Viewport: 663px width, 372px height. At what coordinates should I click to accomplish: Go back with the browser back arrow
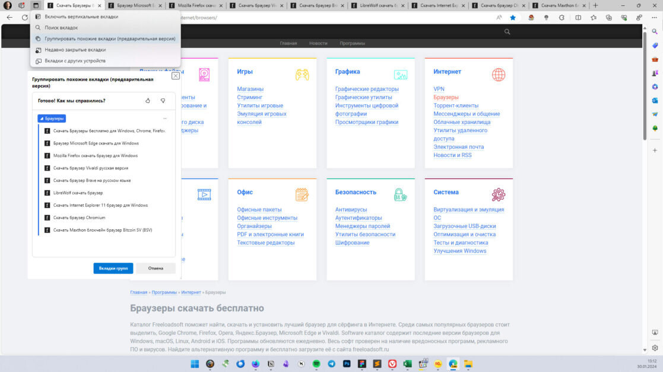[9, 18]
